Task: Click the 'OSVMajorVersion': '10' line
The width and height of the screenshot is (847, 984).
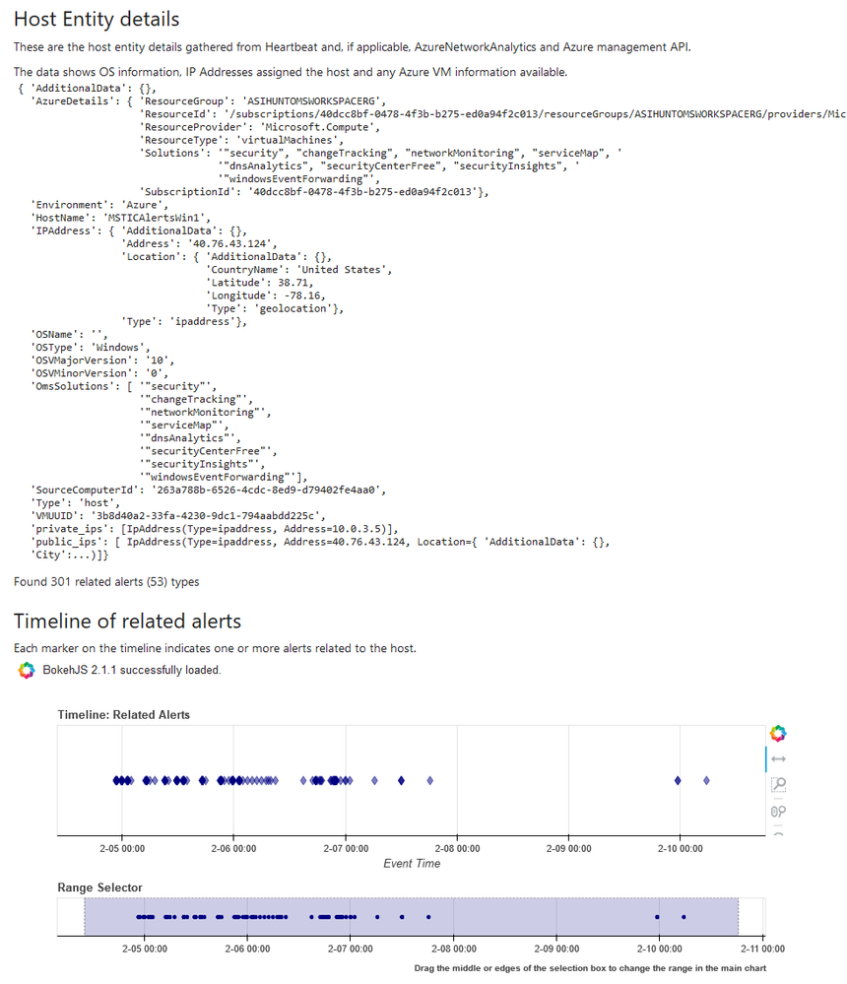Action: (x=102, y=361)
